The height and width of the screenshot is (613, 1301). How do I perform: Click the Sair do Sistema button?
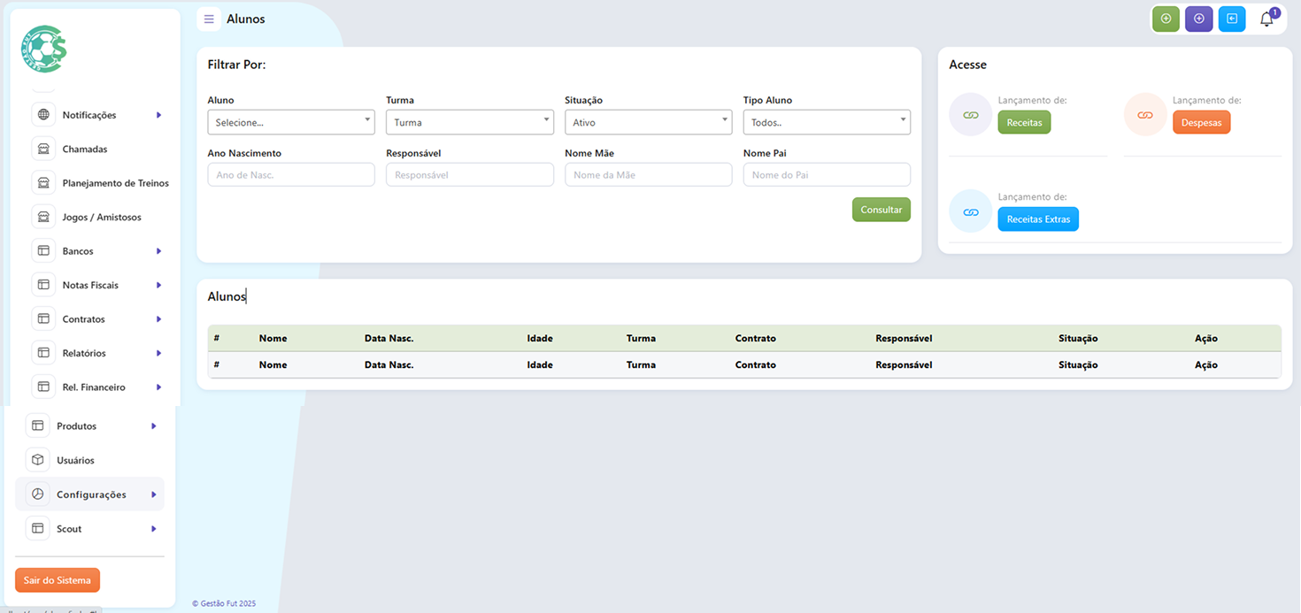[58, 580]
